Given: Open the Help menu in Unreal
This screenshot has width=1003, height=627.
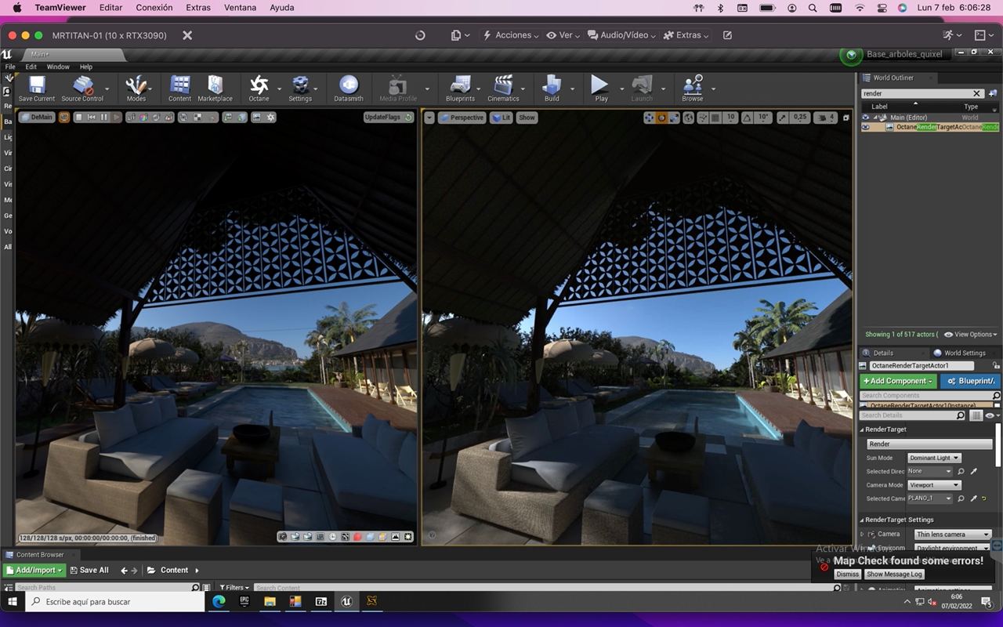Looking at the screenshot, I should point(86,67).
